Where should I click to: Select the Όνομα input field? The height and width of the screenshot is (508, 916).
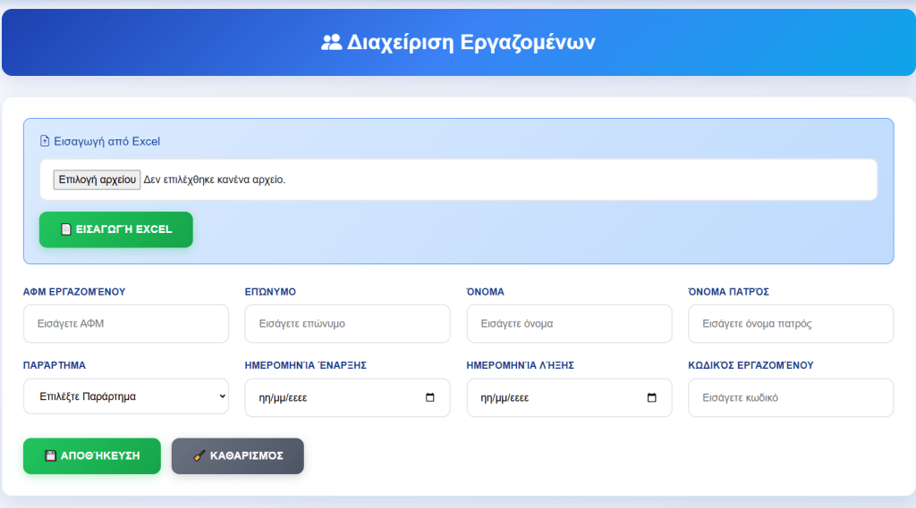(569, 323)
